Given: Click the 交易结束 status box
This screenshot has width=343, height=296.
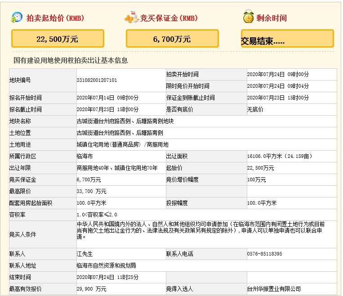Looking at the screenshot, I should pos(287,39).
